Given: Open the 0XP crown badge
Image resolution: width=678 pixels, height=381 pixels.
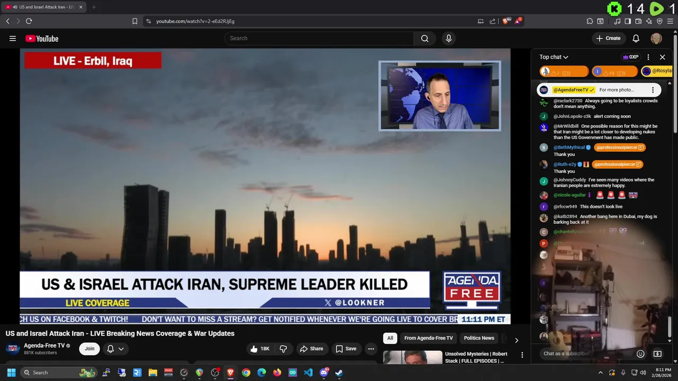Looking at the screenshot, I should (x=630, y=57).
